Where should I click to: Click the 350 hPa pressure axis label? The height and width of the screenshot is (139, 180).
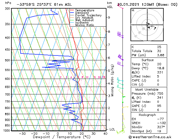coord(8,24)
